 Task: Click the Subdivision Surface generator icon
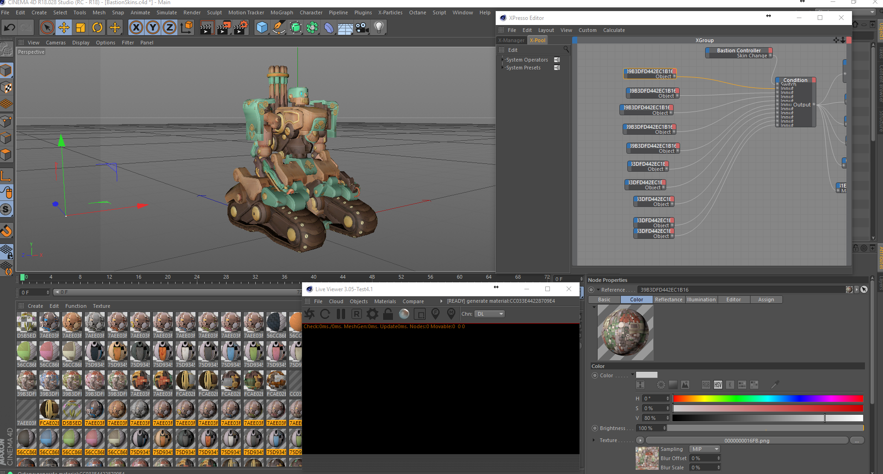point(296,27)
